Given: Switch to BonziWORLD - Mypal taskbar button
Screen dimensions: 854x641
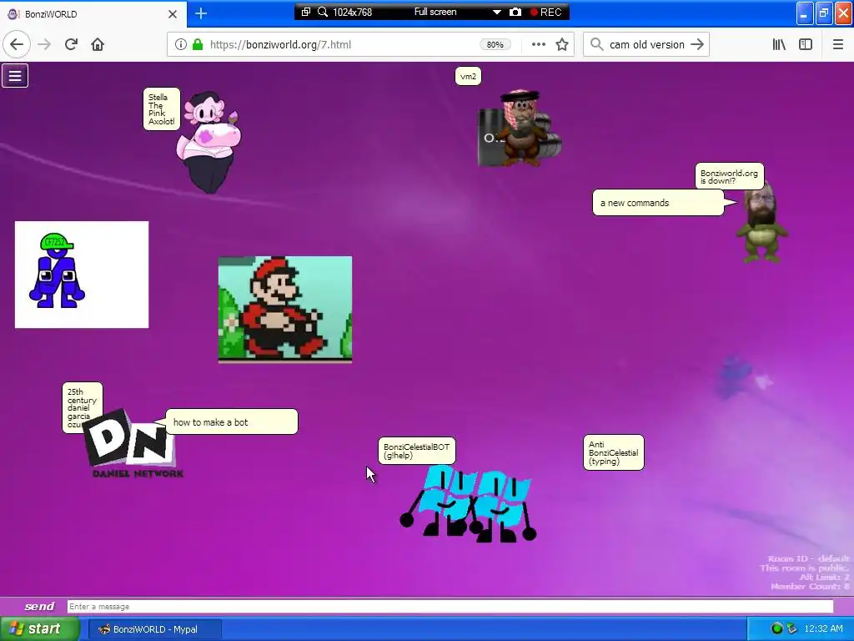Looking at the screenshot, I should tap(155, 629).
